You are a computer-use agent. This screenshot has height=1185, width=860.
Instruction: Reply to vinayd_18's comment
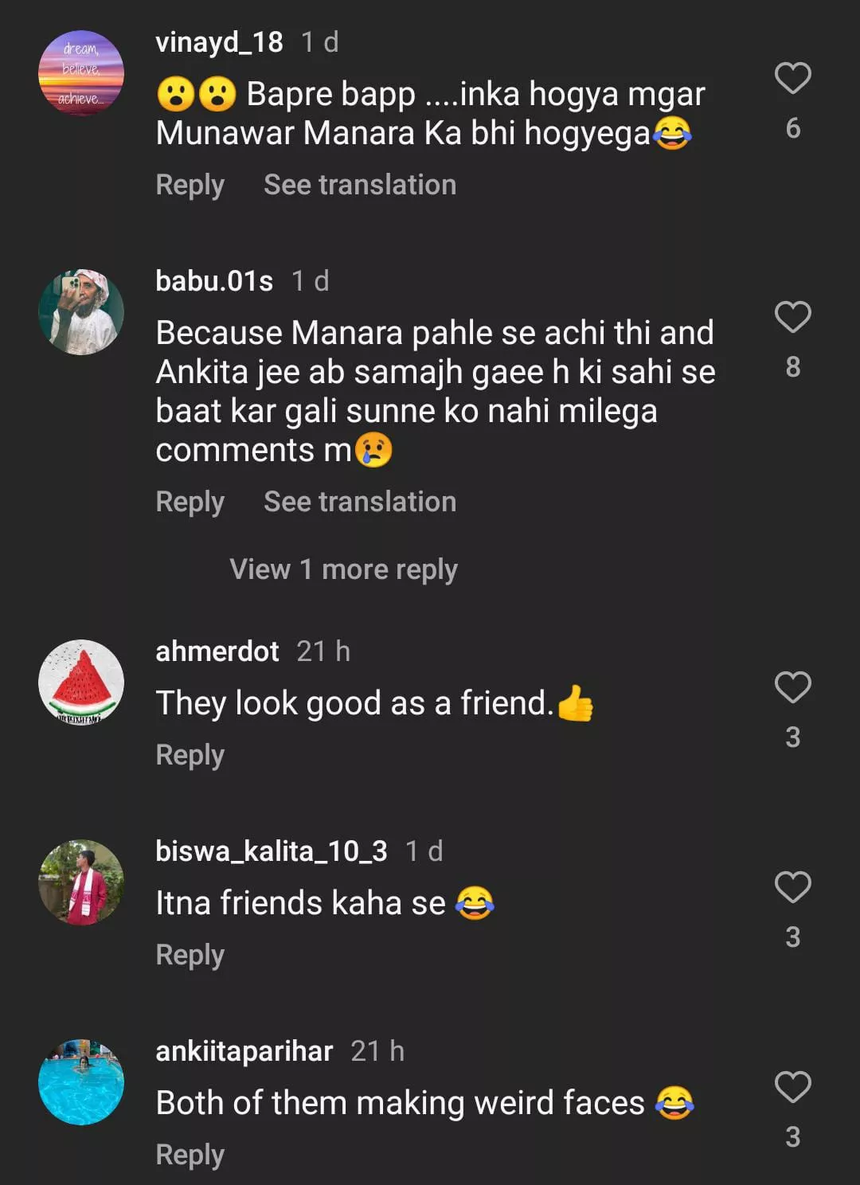click(190, 185)
